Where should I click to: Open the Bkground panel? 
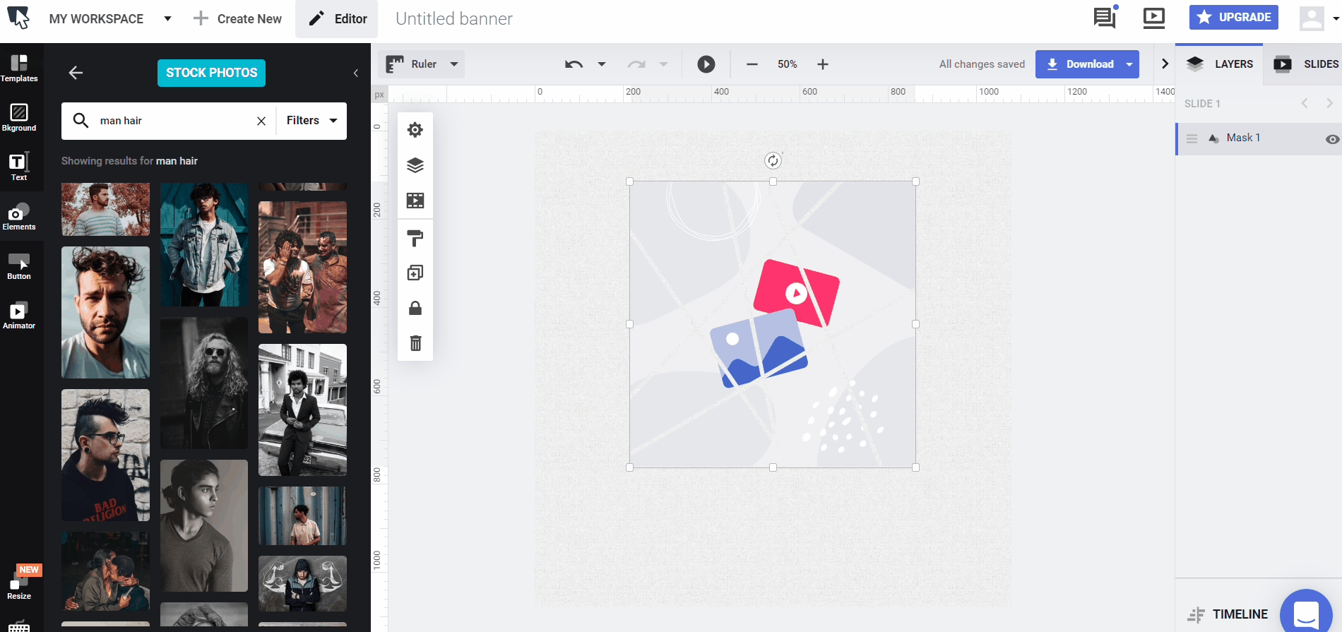(19, 117)
